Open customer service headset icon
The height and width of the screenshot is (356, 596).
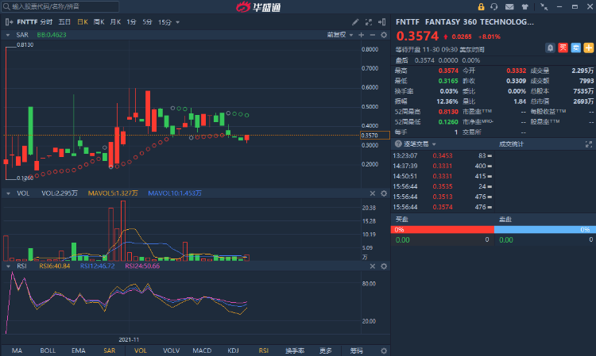[494, 6]
